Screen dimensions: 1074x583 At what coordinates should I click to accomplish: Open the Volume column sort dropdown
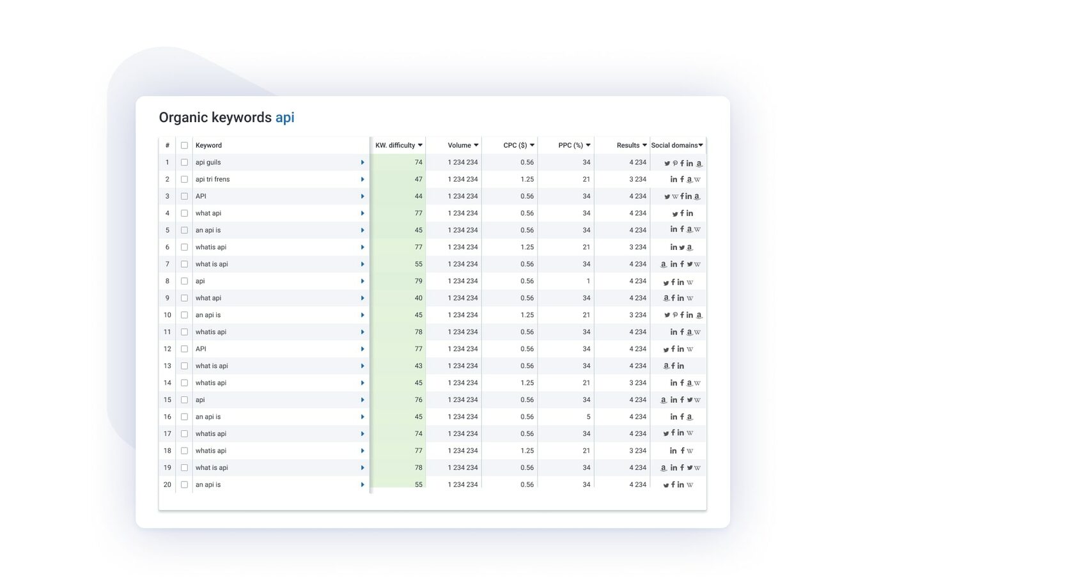475,145
